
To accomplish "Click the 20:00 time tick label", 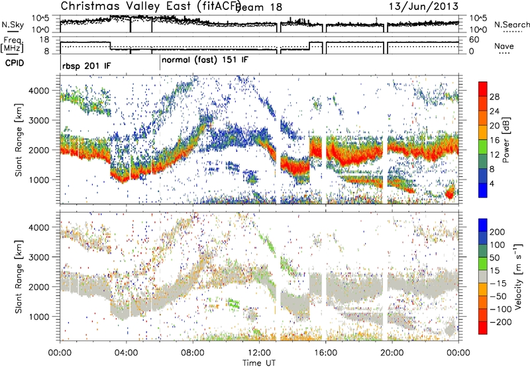I will point(392,353).
